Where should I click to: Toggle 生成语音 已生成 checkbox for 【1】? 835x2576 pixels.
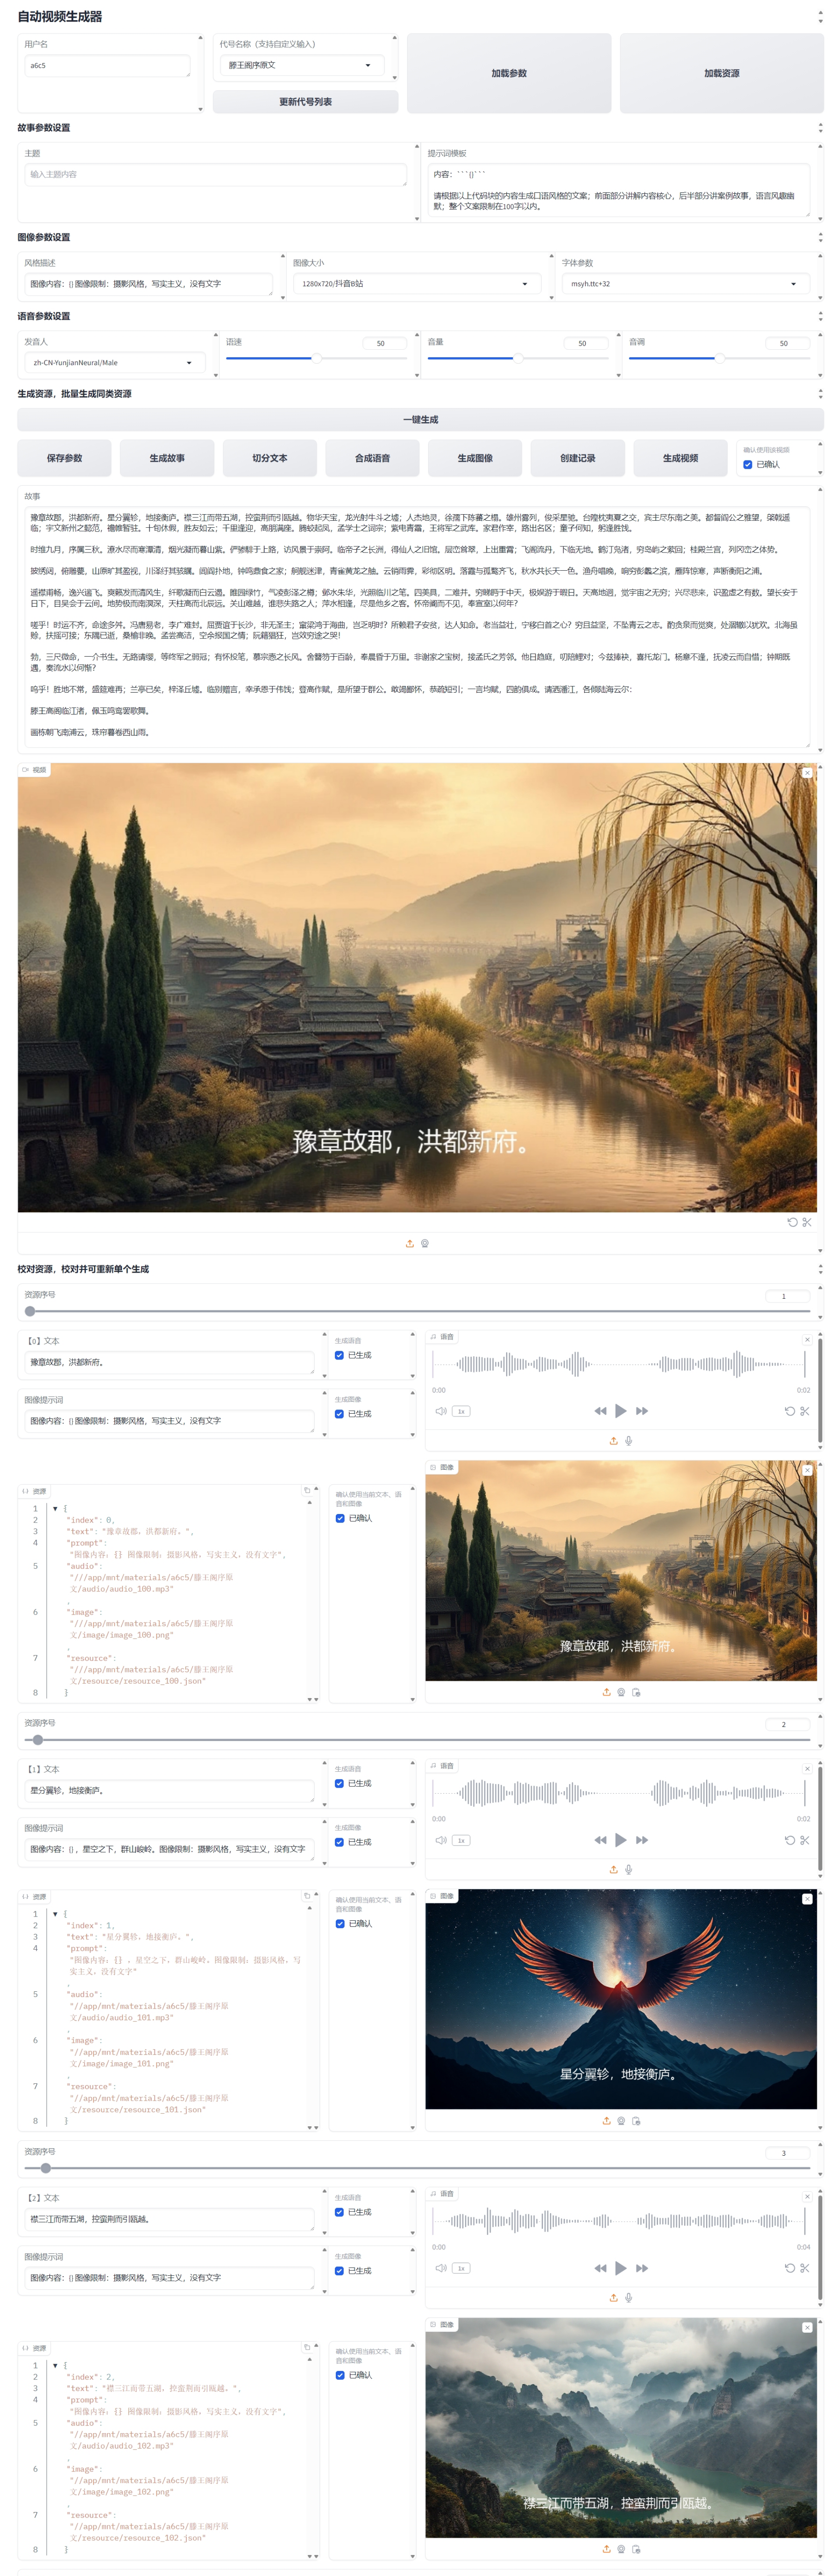339,1783
